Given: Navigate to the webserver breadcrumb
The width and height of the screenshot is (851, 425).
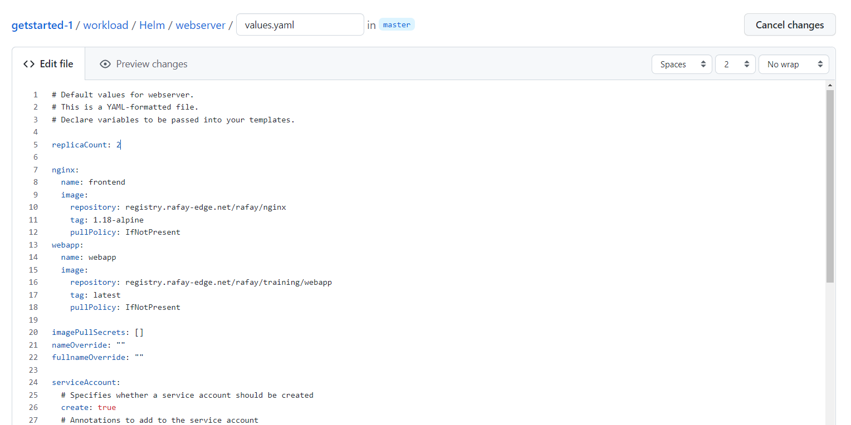Looking at the screenshot, I should [x=200, y=25].
